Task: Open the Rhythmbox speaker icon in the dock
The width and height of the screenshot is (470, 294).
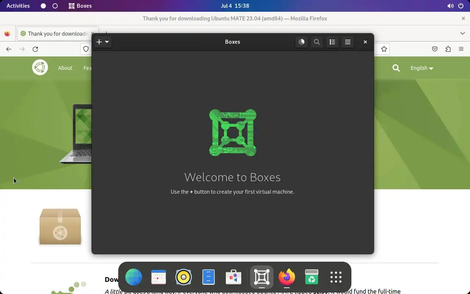Action: [184, 277]
